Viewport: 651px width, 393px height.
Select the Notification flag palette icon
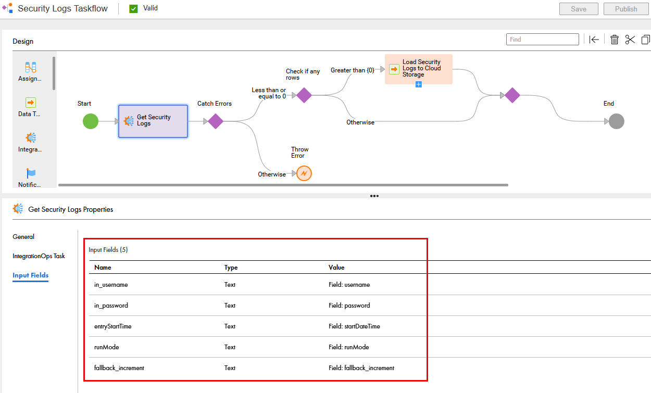31,173
